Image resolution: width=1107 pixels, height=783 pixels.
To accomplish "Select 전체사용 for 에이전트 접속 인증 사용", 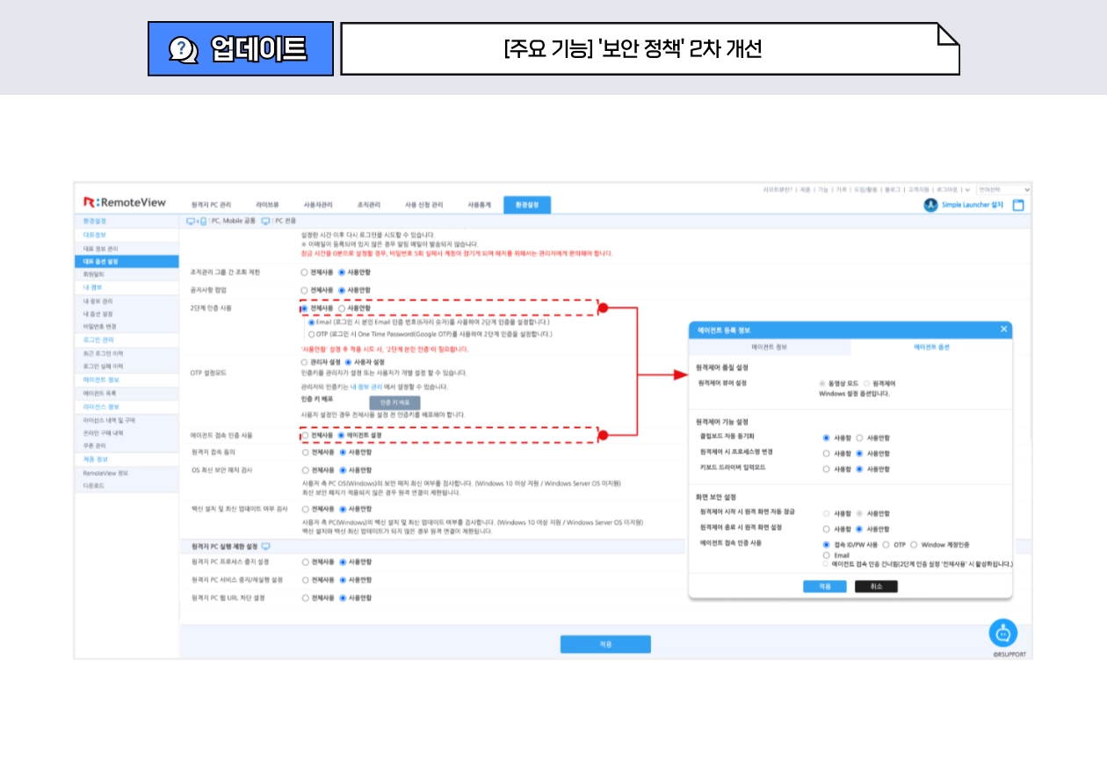I will 305,435.
